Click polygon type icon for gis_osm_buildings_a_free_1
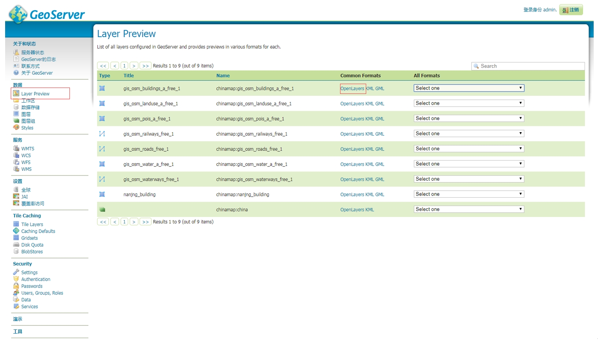This screenshot has width=598, height=344. coord(102,88)
